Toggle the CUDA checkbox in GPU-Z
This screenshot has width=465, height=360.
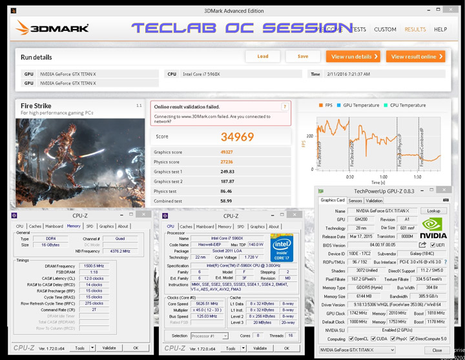tap(373, 339)
